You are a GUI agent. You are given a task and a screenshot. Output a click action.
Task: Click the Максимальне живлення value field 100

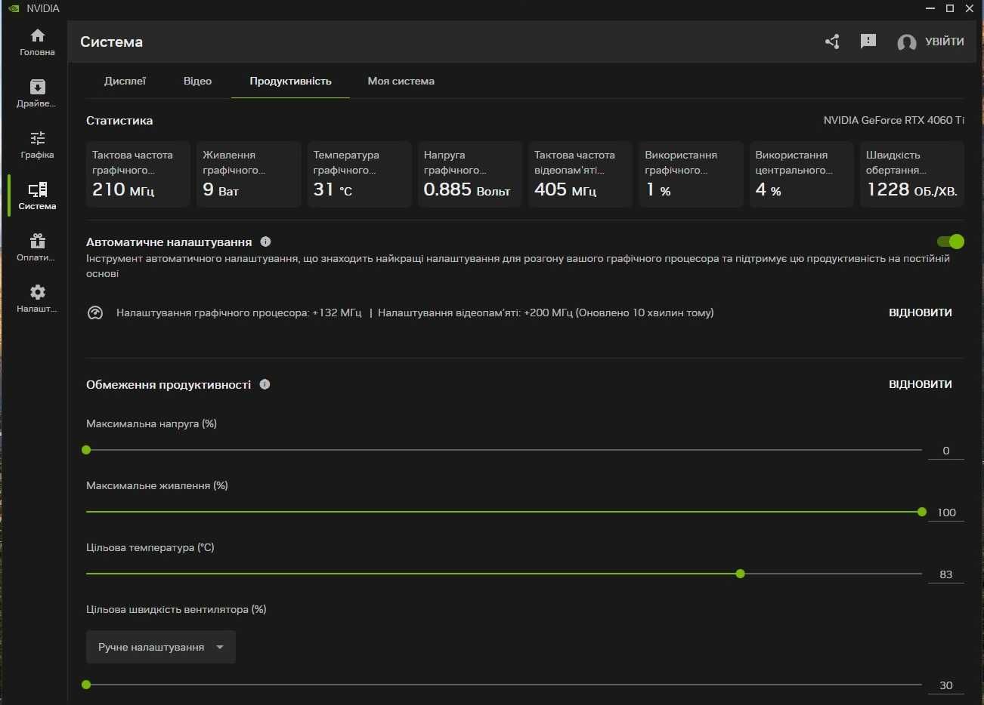(945, 513)
